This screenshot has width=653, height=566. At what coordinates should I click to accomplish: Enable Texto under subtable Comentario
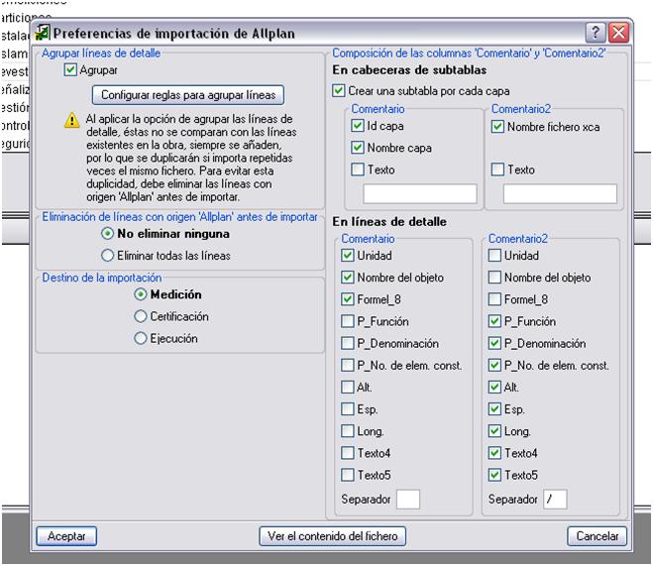(x=358, y=170)
